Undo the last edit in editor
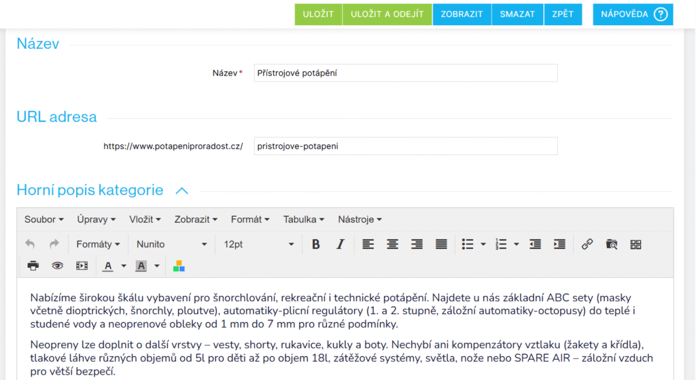Screen dimensions: 696x380 click(x=30, y=244)
